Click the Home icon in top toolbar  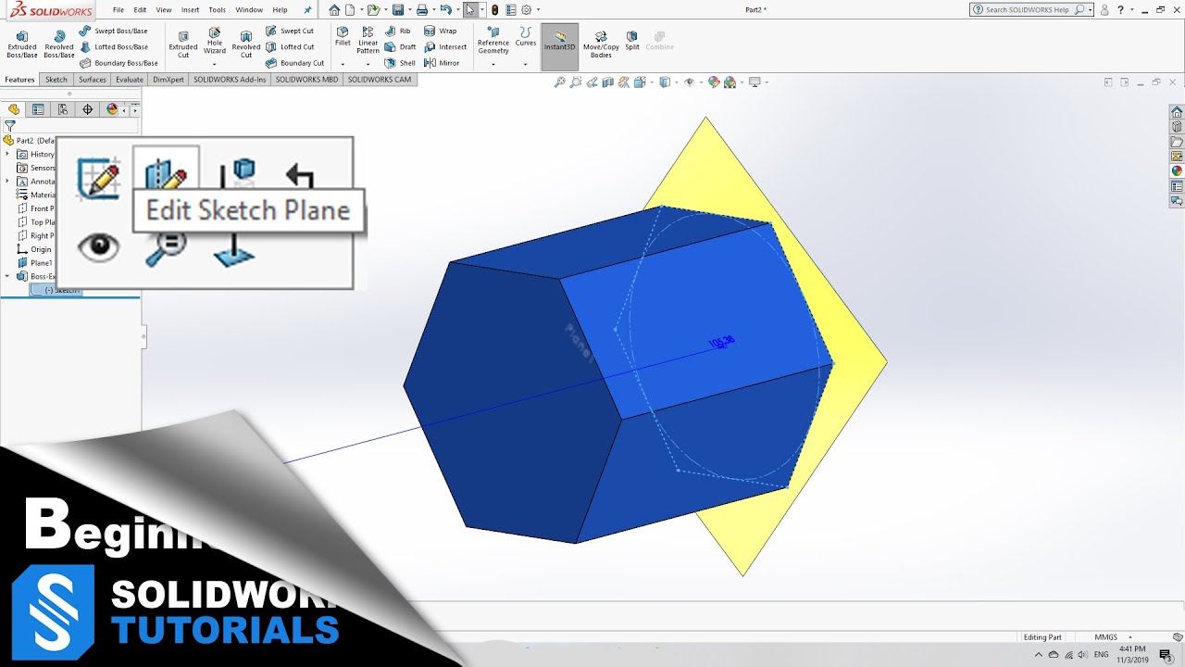click(x=334, y=10)
